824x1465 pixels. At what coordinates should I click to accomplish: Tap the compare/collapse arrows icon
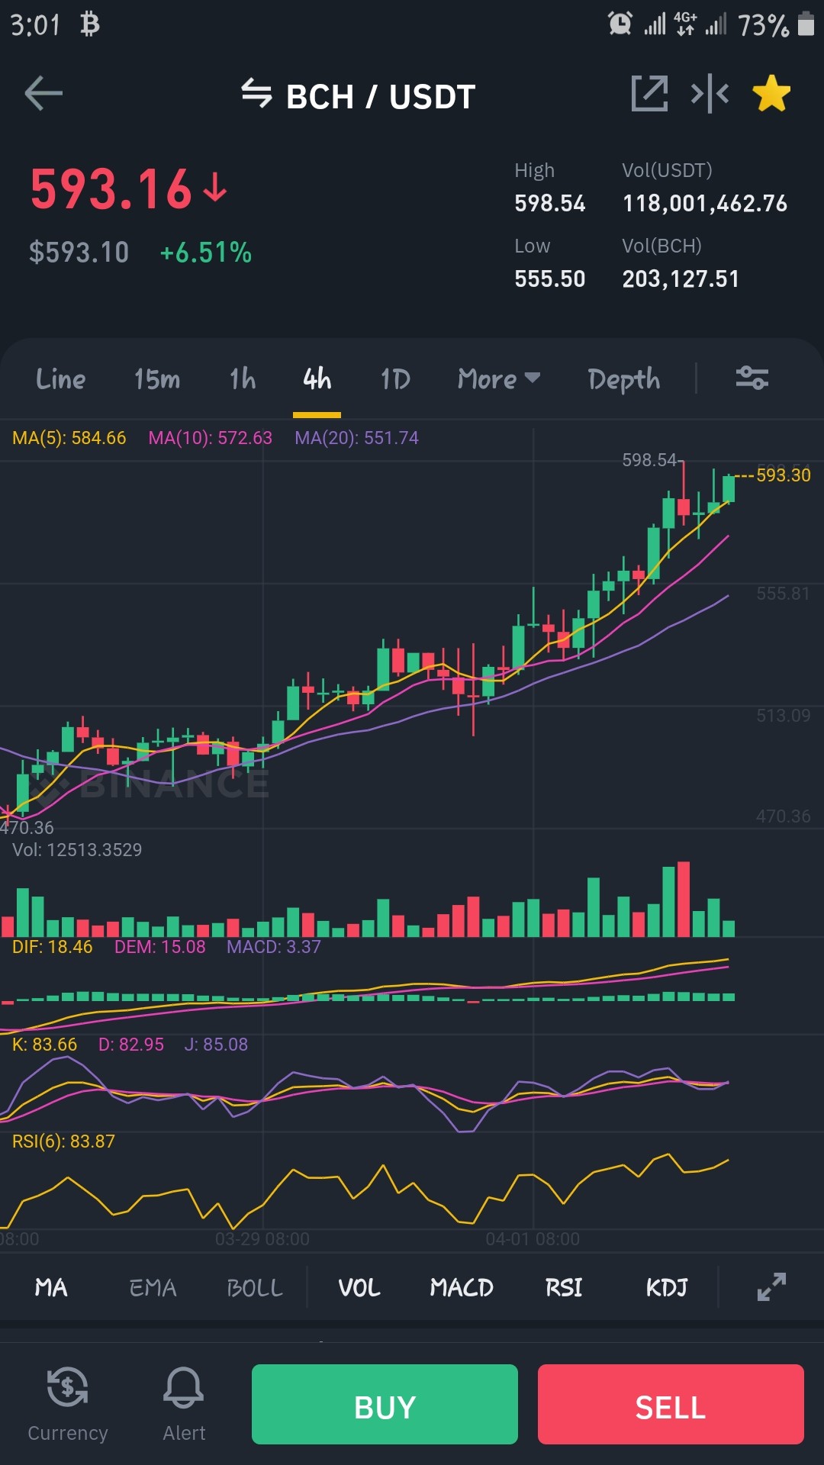click(710, 94)
